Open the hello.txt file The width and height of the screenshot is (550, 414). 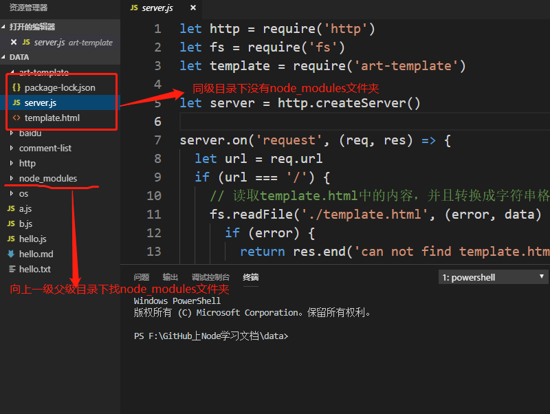tap(60, 269)
